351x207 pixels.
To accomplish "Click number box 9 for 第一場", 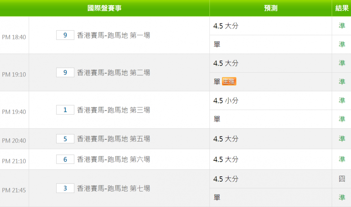I will tap(65, 35).
